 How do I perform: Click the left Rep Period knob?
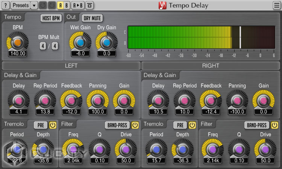click(45, 101)
